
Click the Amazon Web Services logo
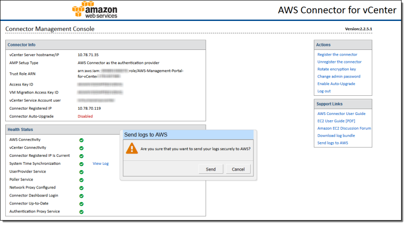(x=95, y=10)
